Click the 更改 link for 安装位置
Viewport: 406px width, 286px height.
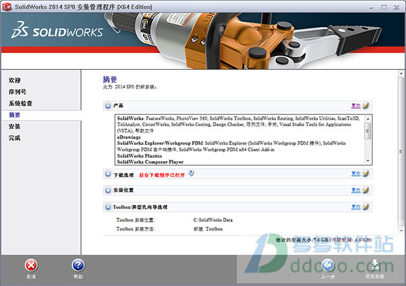356,191
